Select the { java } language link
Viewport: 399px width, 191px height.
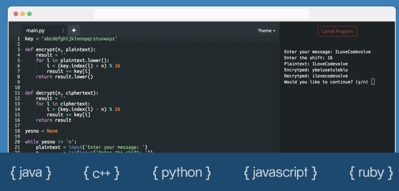(31, 173)
